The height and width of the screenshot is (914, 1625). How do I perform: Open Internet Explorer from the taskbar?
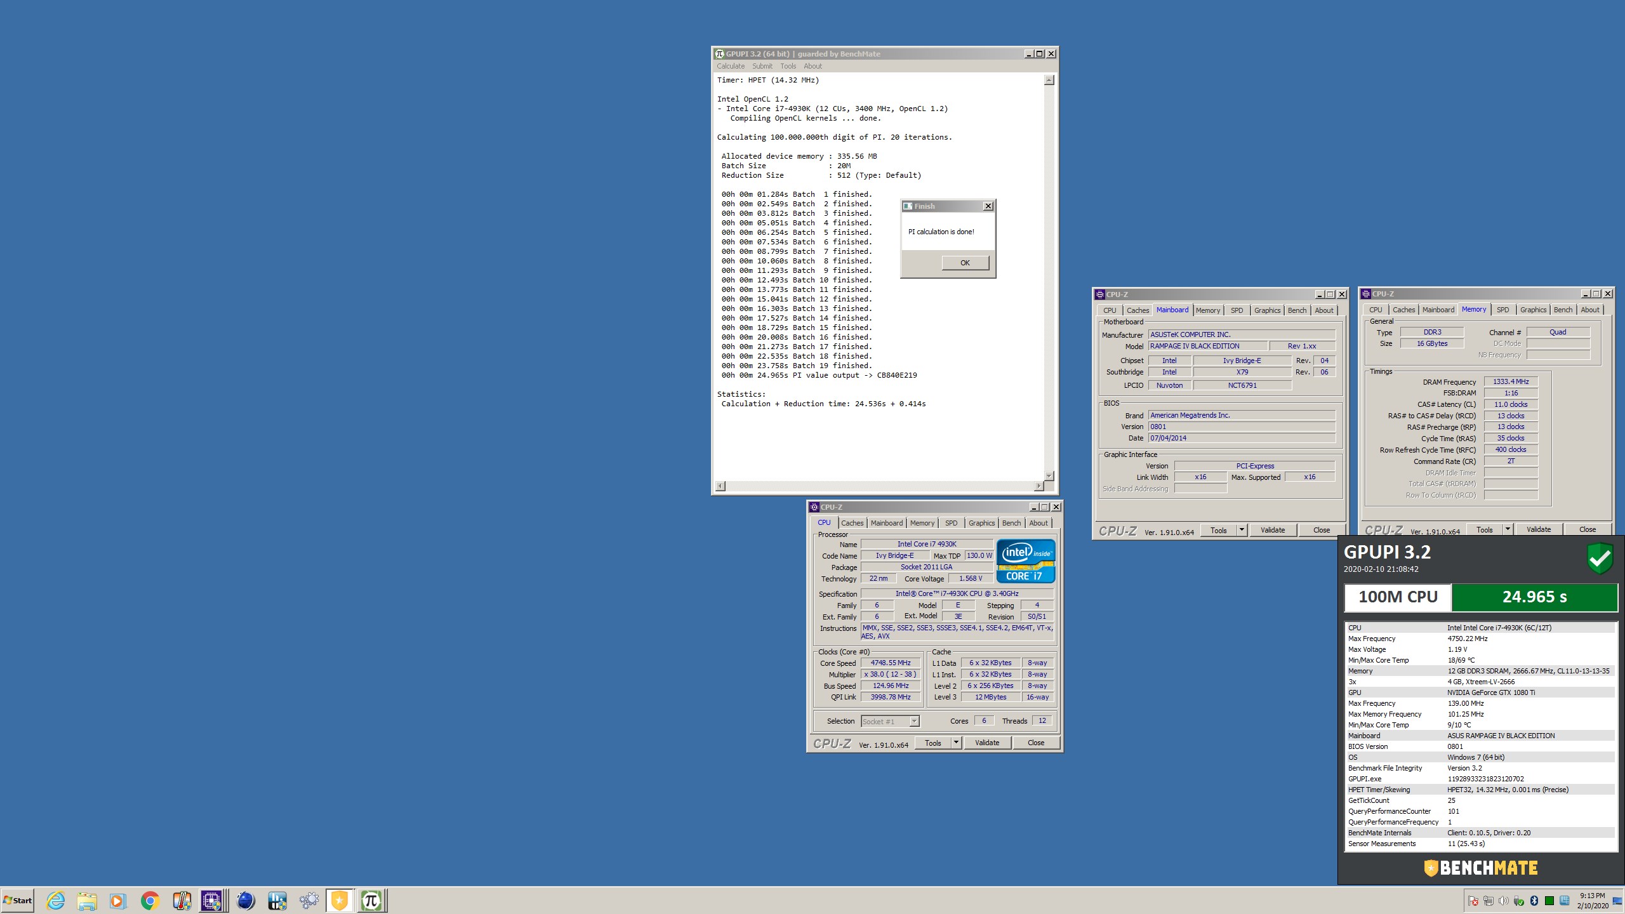click(56, 900)
